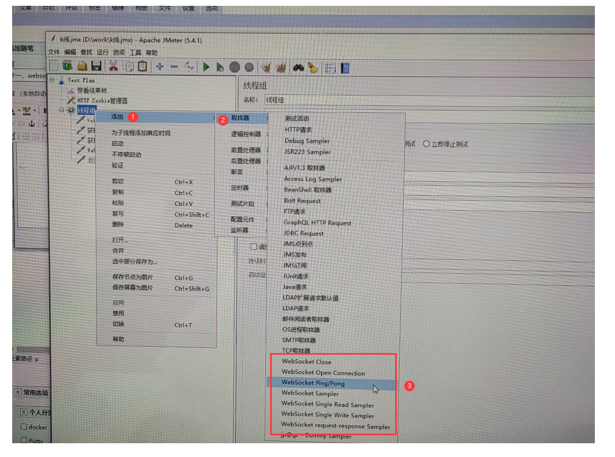Image resolution: width=615 pixels, height=457 pixels.
Task: Open the Function Helper dialog icon
Action: coord(330,68)
